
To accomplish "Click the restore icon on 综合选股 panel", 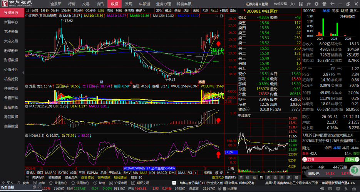I will click(x=34, y=187).
